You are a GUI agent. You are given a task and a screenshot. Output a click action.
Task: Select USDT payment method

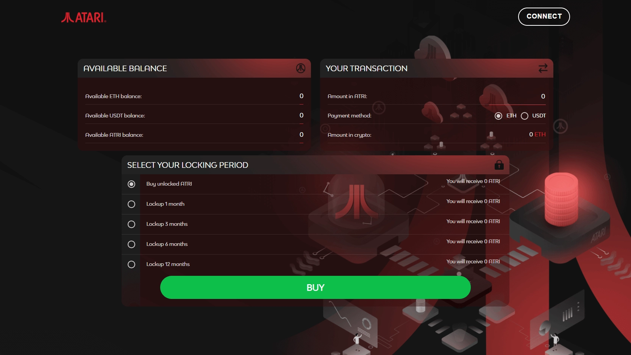click(525, 116)
